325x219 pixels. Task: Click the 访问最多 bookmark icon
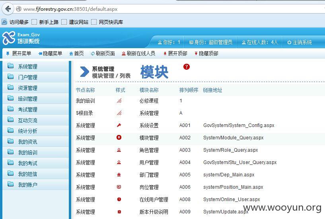(x=4, y=22)
